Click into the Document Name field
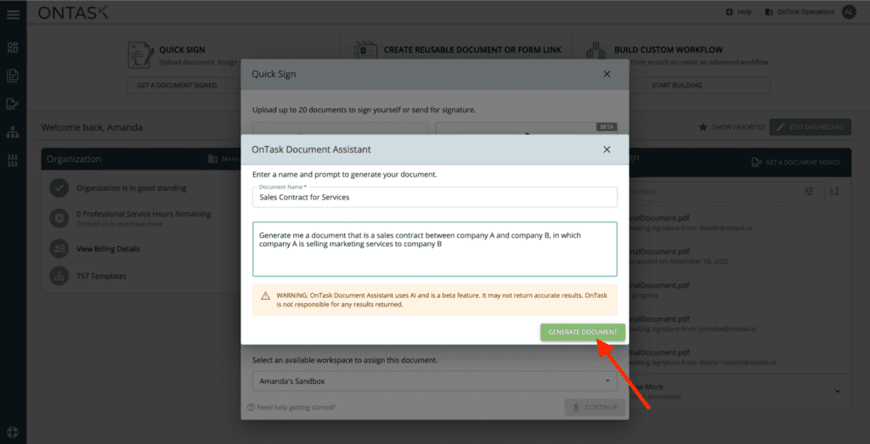 435,197
